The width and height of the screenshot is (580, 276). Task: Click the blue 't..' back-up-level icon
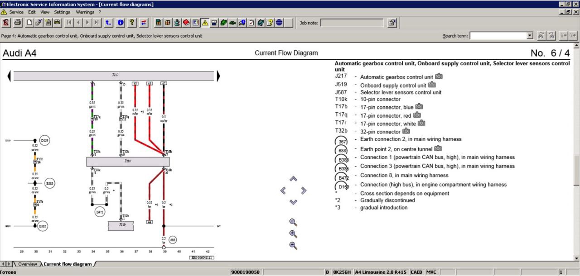click(109, 22)
